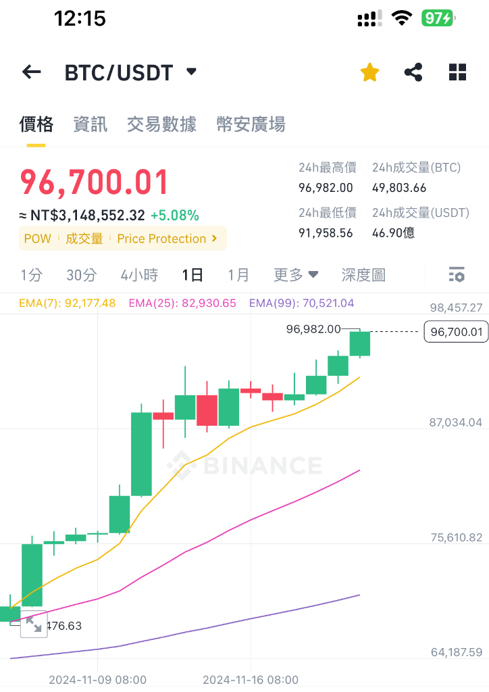489x692 pixels.
Task: Select the 30分 interval
Action: pos(82,275)
